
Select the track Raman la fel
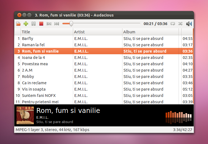[x=103, y=45]
